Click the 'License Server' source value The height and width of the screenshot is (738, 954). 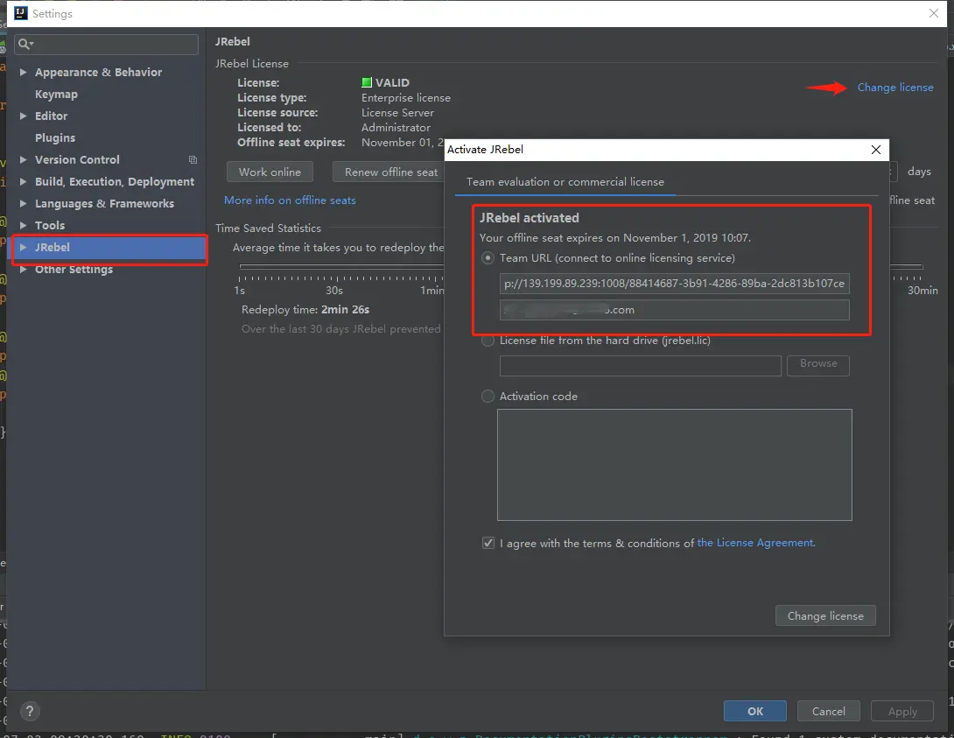pos(397,113)
